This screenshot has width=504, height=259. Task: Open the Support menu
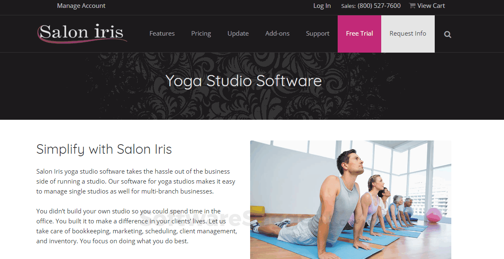(x=318, y=34)
